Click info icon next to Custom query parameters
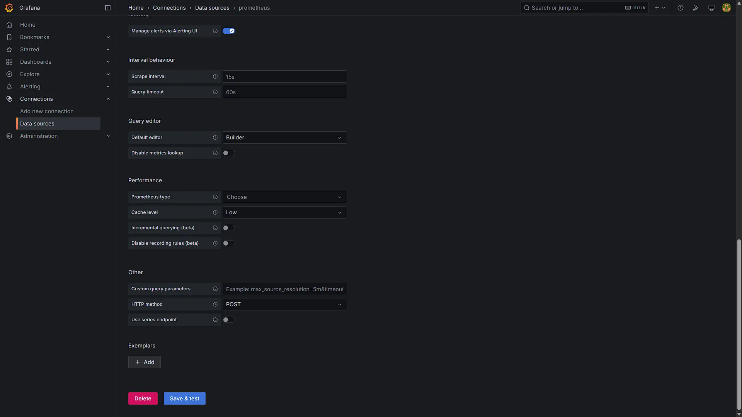Image resolution: width=742 pixels, height=417 pixels. click(x=215, y=289)
